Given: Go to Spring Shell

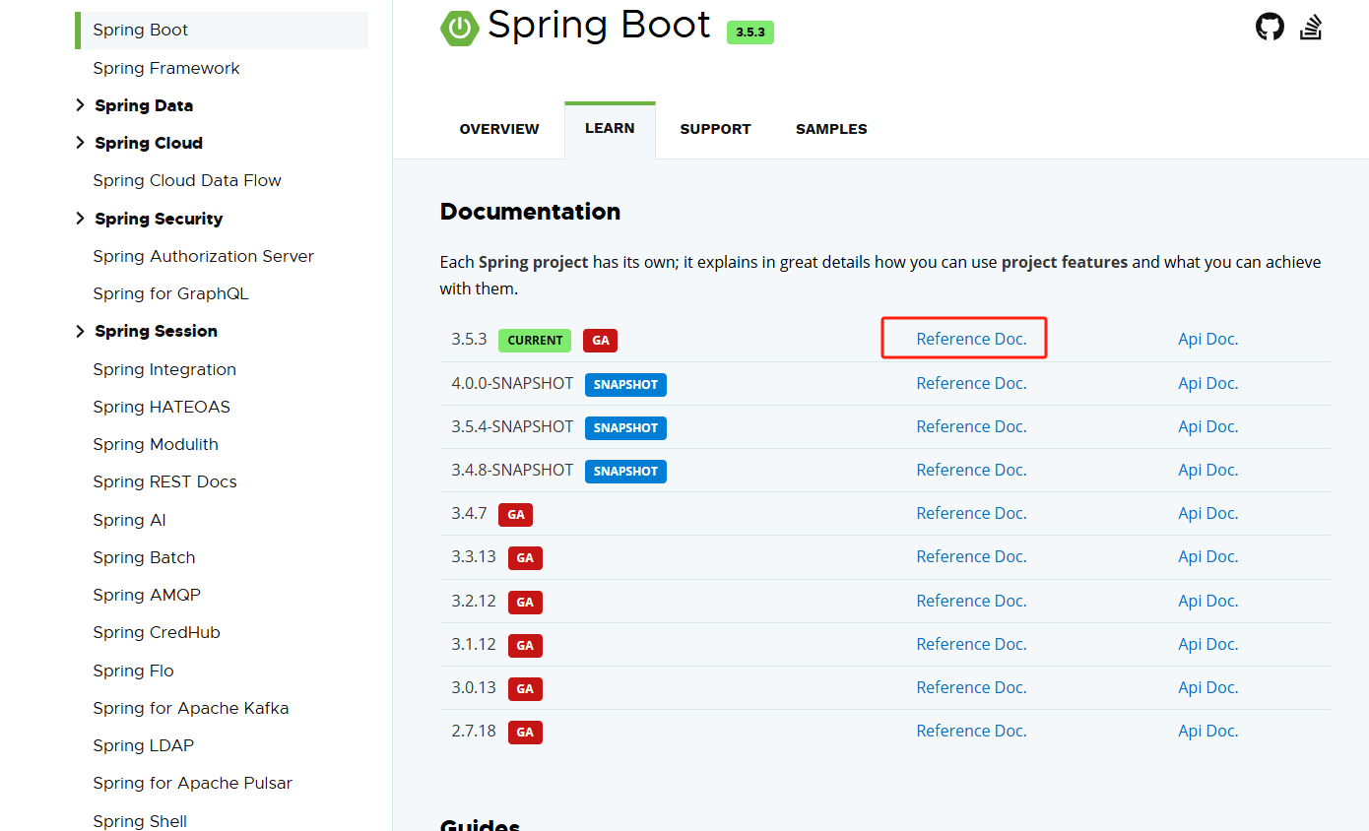Looking at the screenshot, I should point(140,821).
